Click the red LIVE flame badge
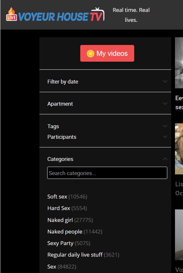The height and width of the screenshot is (273, 183). [12, 14]
